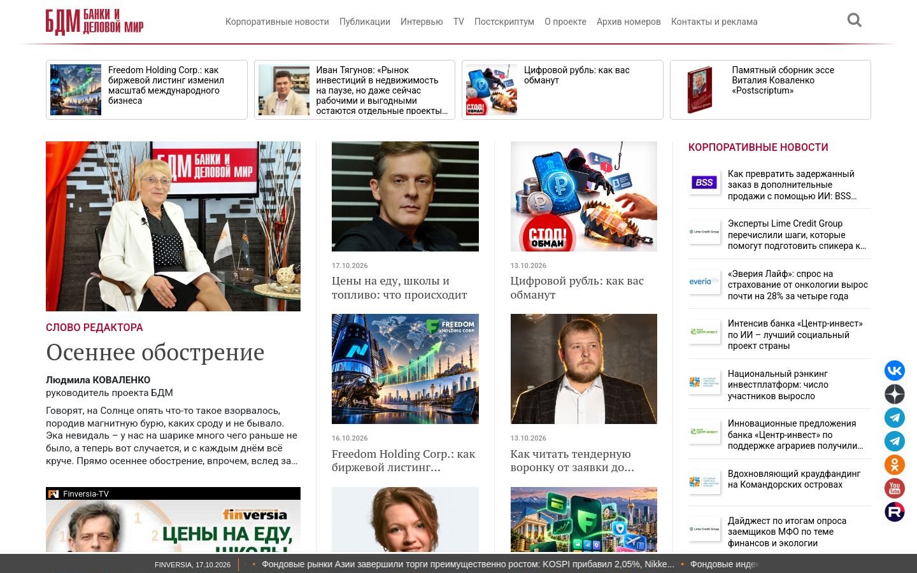
Task: Open the «СЛОВО РЕДАКТОРА» rubric label
Action: (94, 327)
